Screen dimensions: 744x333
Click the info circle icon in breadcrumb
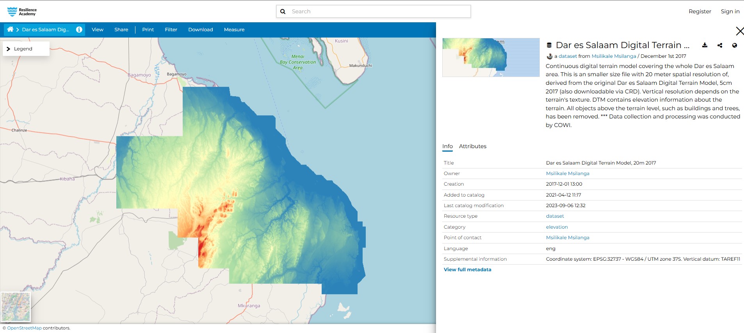point(79,30)
